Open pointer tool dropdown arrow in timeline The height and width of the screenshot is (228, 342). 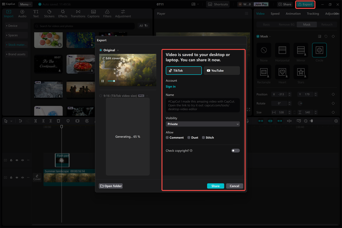point(11,121)
